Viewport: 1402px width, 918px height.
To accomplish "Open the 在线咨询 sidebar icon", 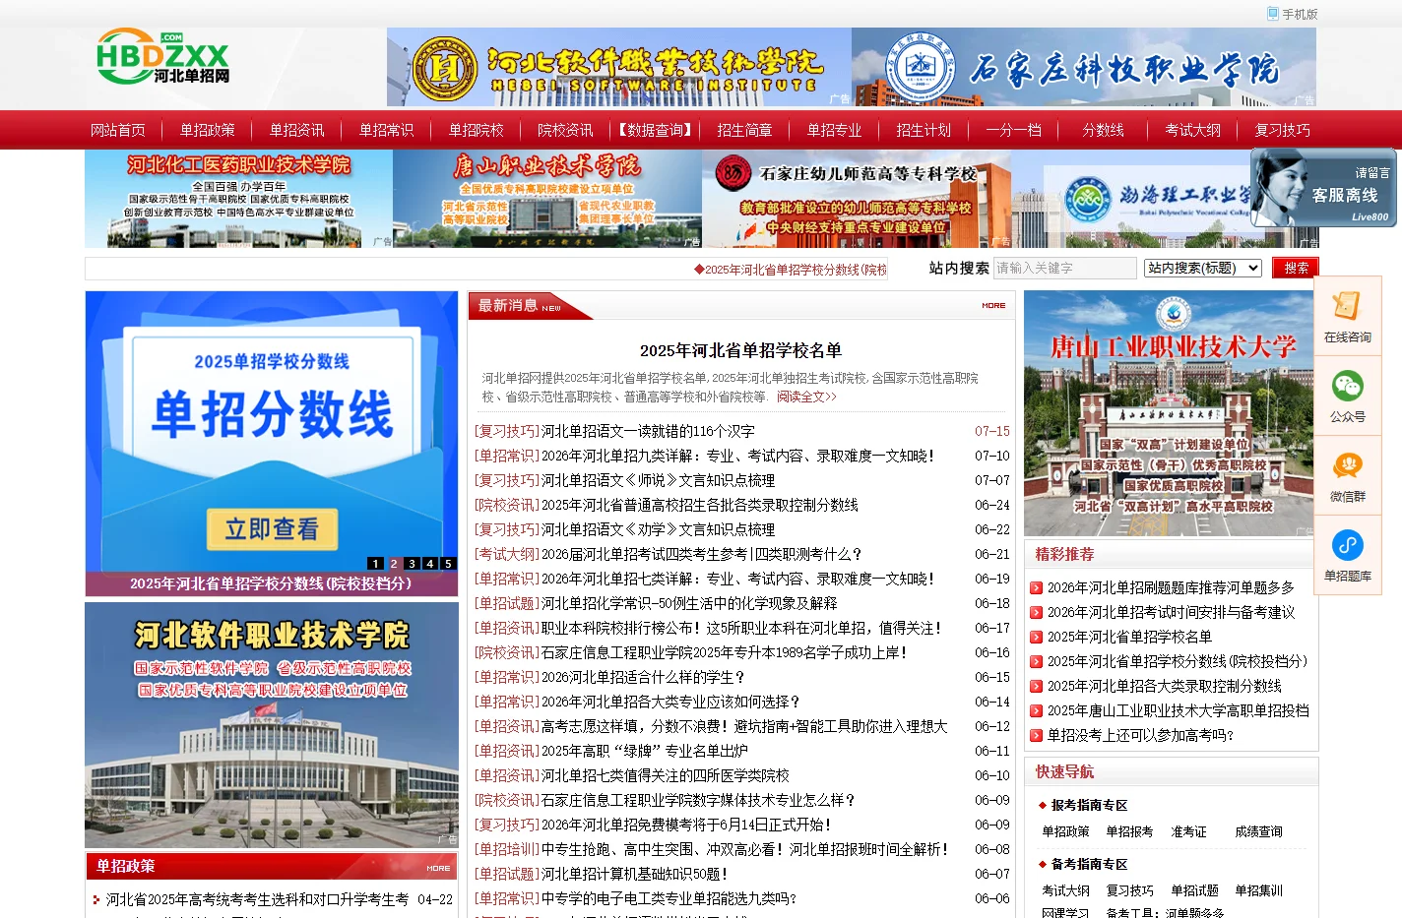I will tap(1347, 317).
